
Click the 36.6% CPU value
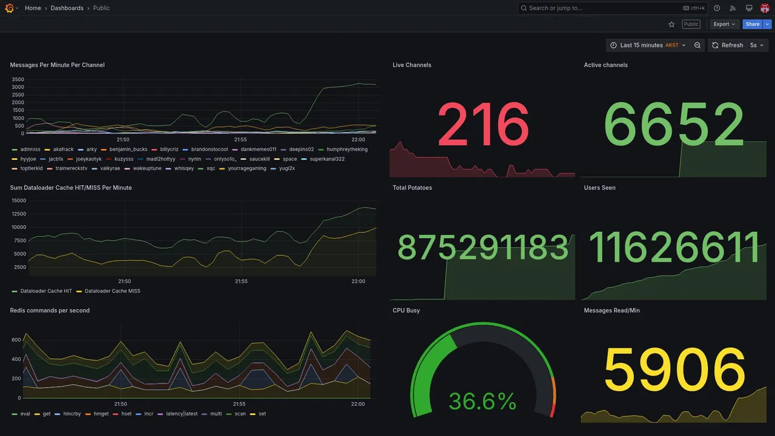click(x=483, y=401)
